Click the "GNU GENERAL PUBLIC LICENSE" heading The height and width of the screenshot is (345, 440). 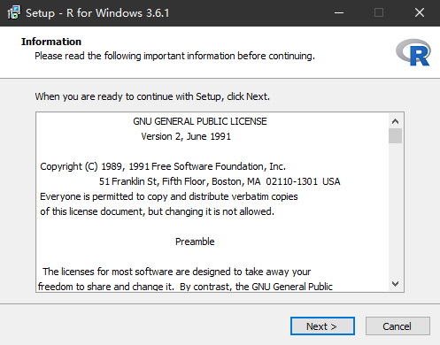(200, 121)
